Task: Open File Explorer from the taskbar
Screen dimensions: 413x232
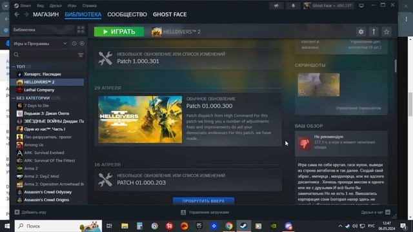Action: [125, 226]
